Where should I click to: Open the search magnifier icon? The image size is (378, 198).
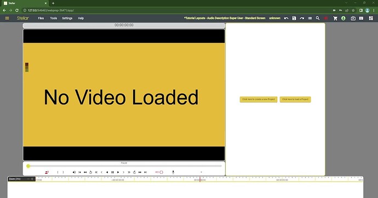318,18
